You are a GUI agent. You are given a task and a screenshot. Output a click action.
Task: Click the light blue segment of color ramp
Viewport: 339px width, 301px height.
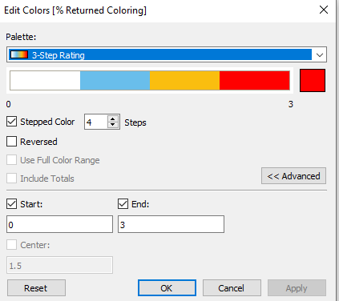tap(115, 80)
